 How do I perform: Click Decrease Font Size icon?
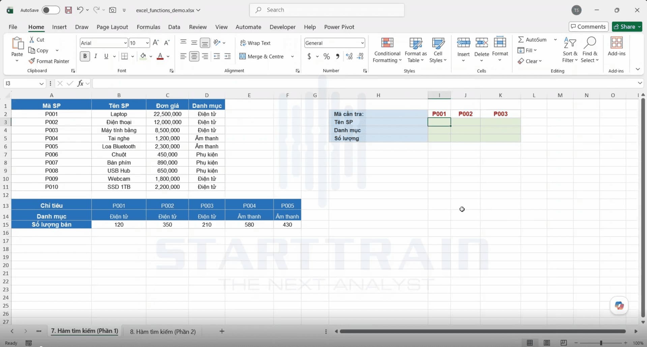[167, 43]
